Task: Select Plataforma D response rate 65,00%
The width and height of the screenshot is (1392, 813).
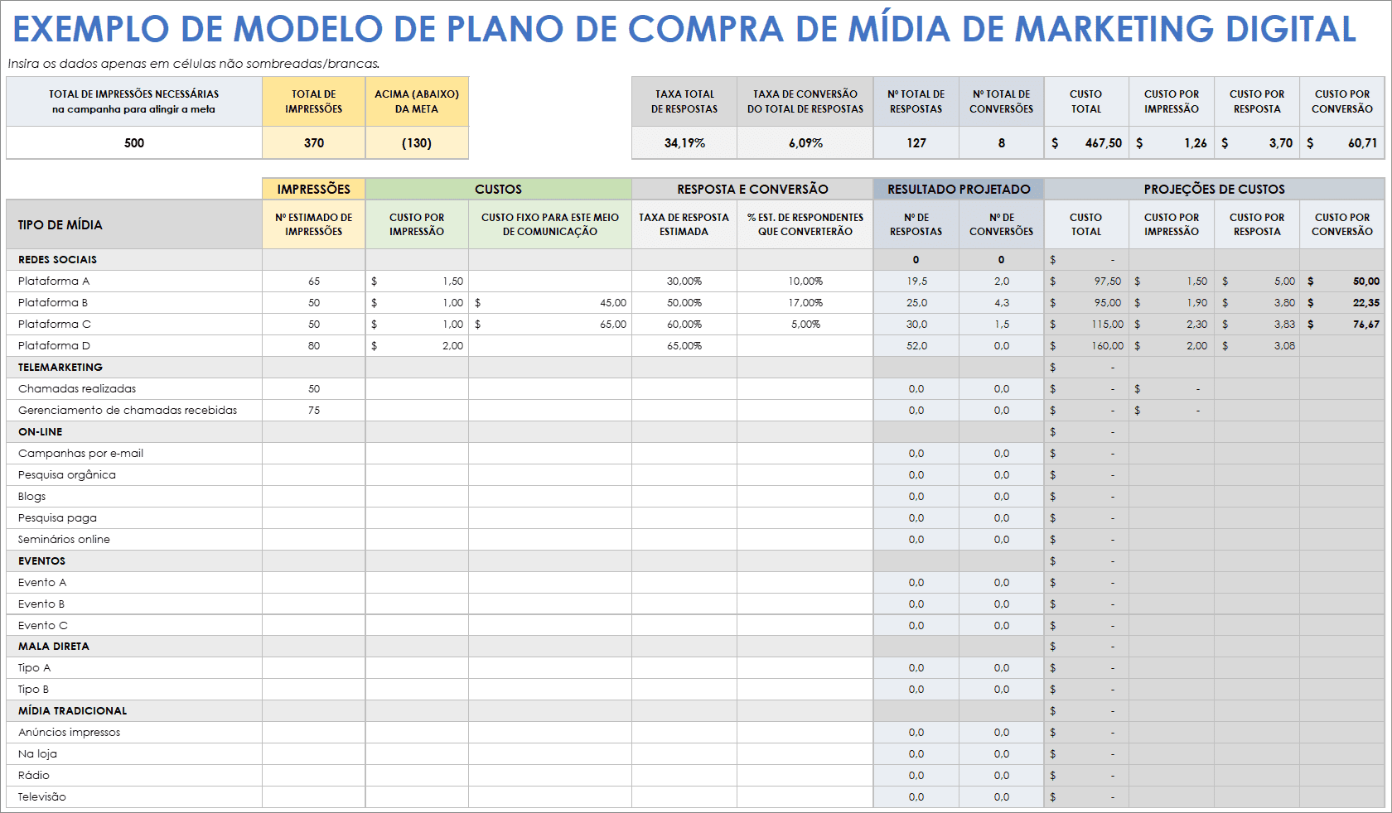Action: coord(684,346)
